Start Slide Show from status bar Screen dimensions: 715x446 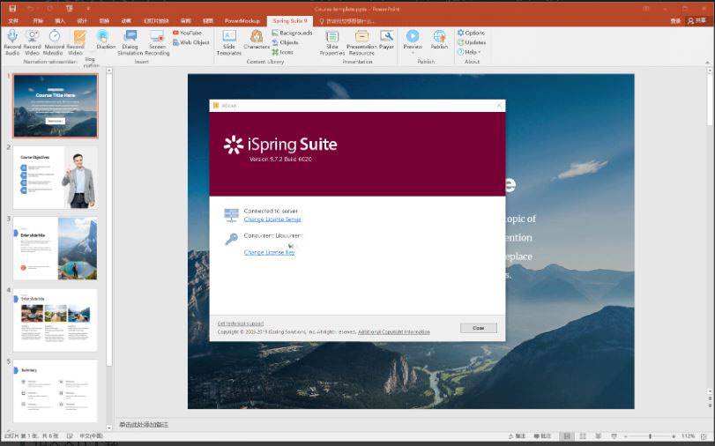[x=614, y=436]
